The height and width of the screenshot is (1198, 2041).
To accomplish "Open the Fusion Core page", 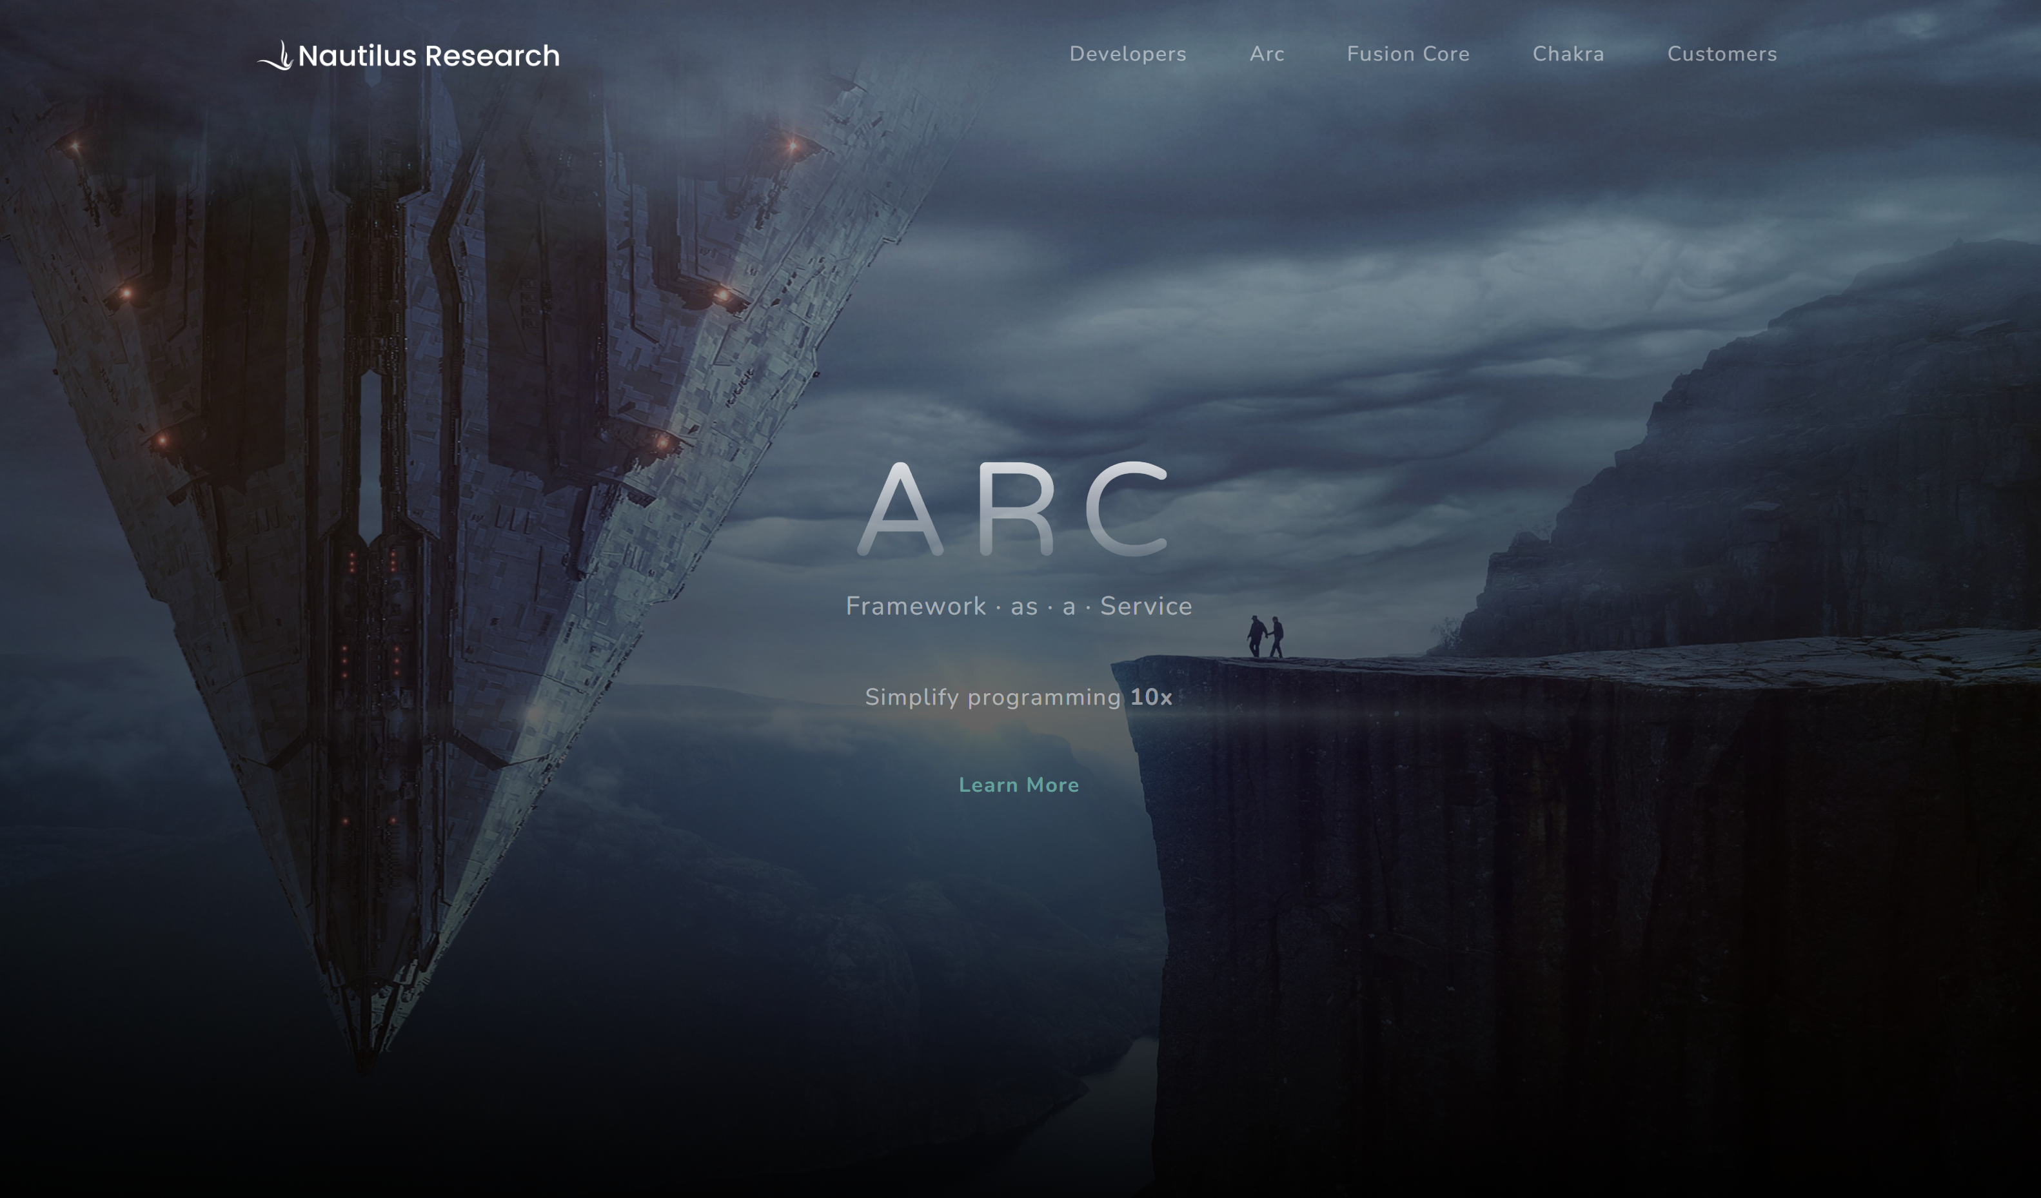I will point(1408,54).
